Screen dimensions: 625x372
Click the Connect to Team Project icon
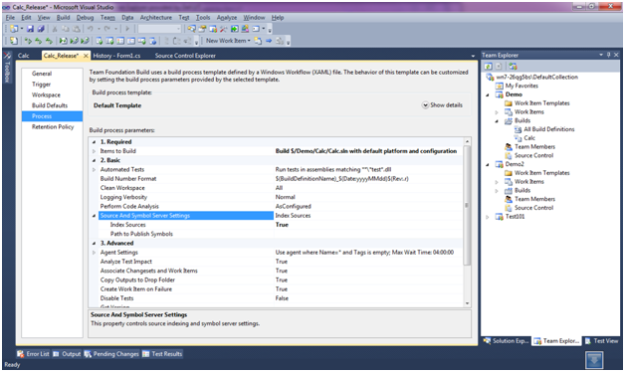(x=513, y=66)
